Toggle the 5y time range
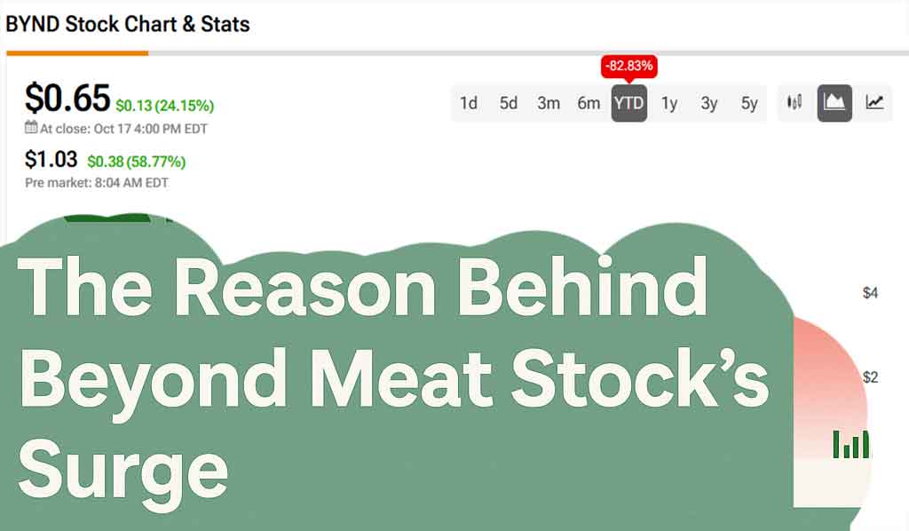The image size is (909, 531). coord(748,103)
